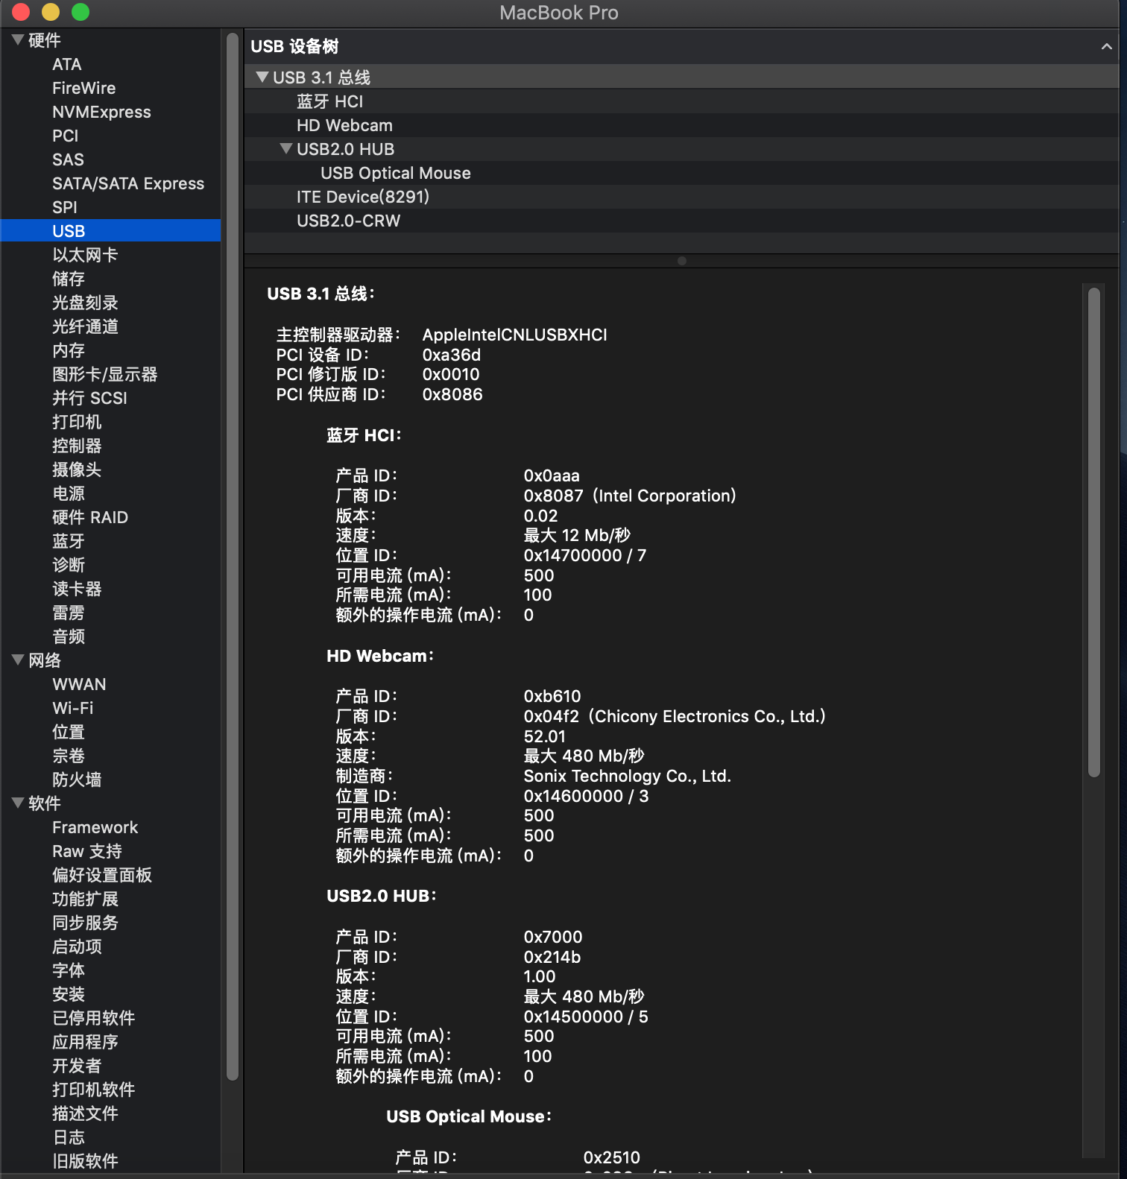Select 防火墙 in the sidebar
The width and height of the screenshot is (1127, 1179).
pyautogui.click(x=77, y=780)
